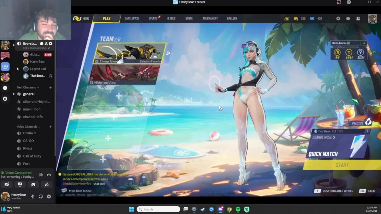381x214 pixels.
Task: Click the gold lattice currency icon
Action: tap(296, 18)
